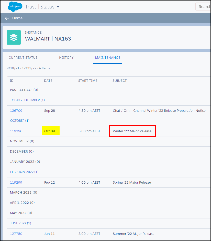Screen dimensions: 211x241
Task: Select the Maintenance tab
Action: (108, 58)
